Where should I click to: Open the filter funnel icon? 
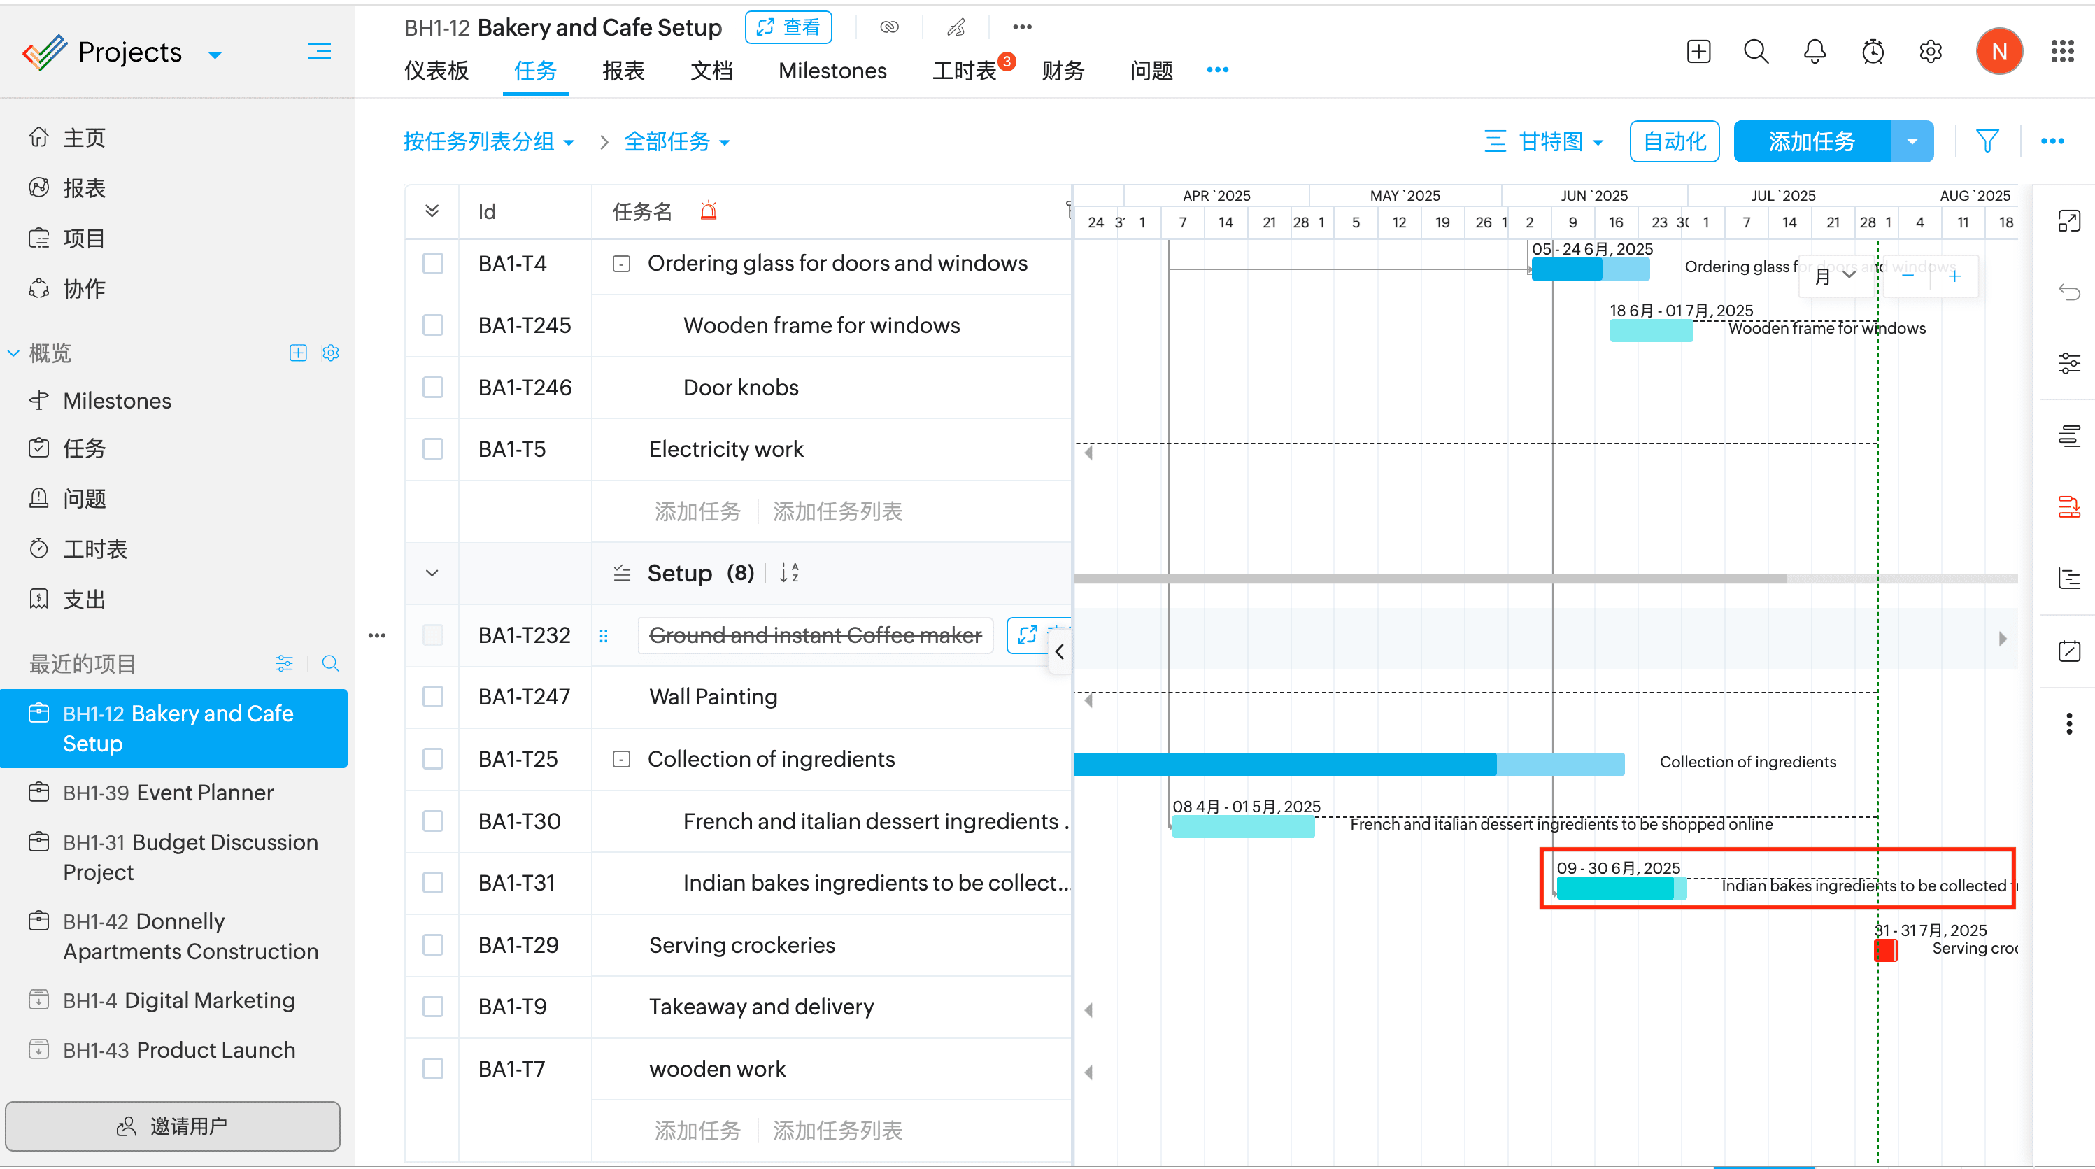point(1987,141)
